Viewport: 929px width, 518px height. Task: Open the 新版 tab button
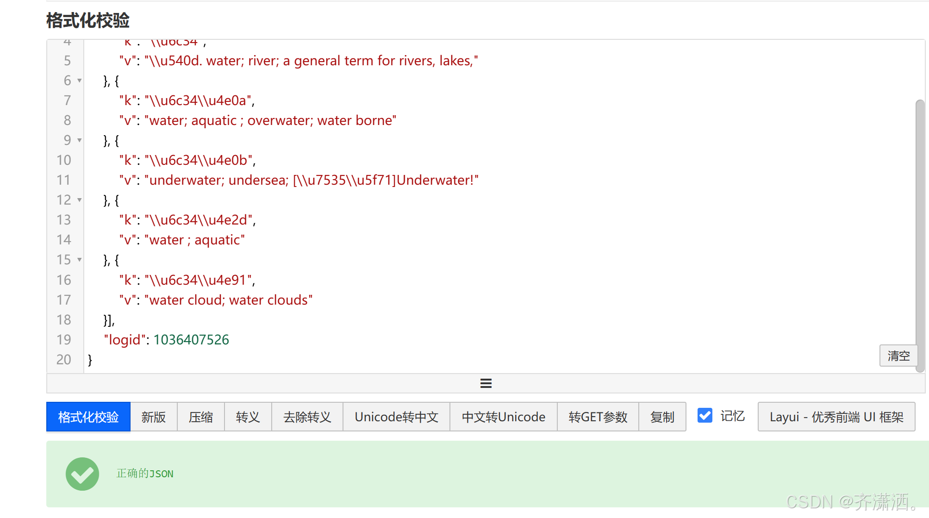tap(154, 417)
